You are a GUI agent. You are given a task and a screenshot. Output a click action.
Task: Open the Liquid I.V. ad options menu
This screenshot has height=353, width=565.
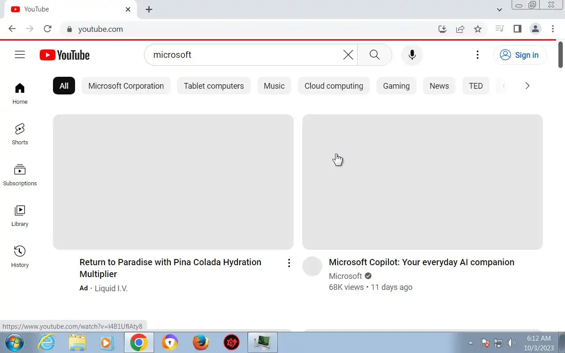click(x=289, y=263)
